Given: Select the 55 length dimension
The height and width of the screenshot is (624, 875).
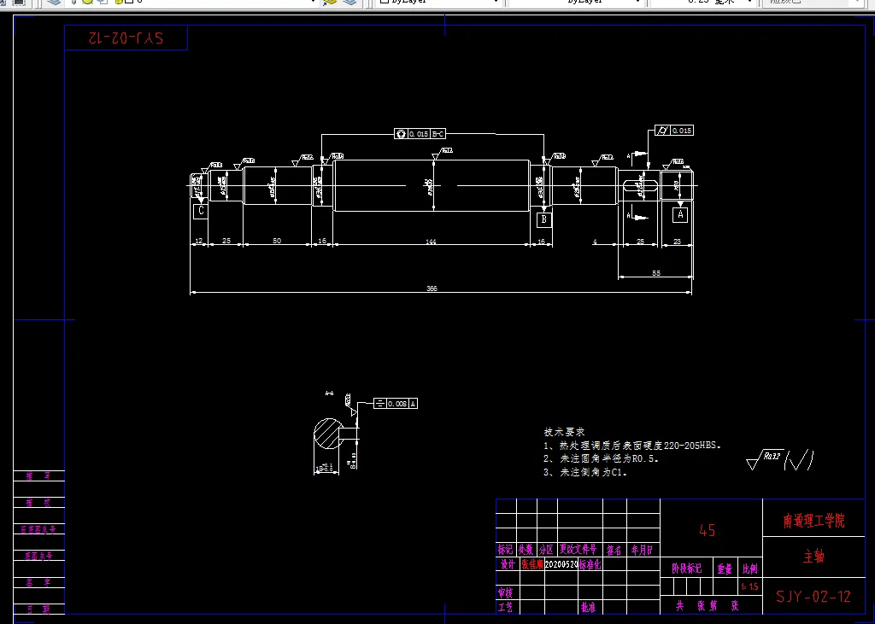Looking at the screenshot, I should pos(656,273).
